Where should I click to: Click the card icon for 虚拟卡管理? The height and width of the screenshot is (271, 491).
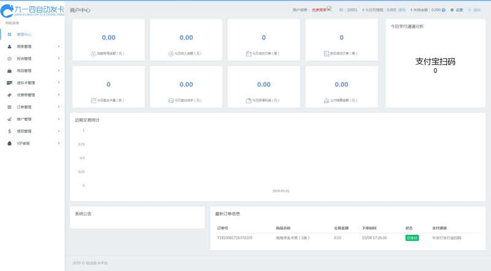9,83
